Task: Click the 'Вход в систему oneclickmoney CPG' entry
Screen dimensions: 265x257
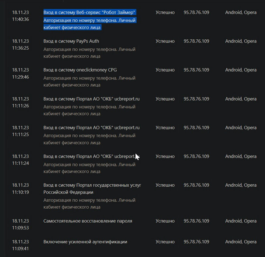Action: point(80,70)
